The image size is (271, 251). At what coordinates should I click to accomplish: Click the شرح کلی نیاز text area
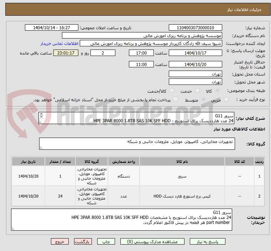tap(136, 118)
